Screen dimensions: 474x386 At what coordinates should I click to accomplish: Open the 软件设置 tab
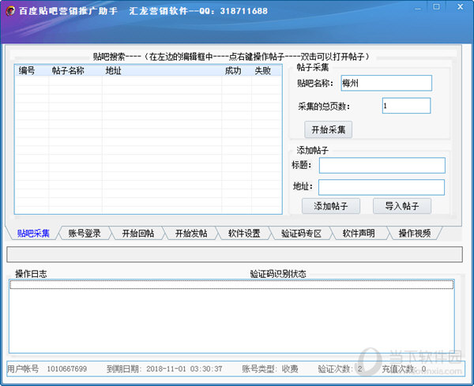244,233
